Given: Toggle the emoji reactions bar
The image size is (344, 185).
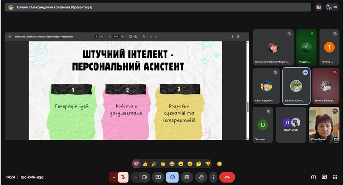Looking at the screenshot, I should coord(172,177).
